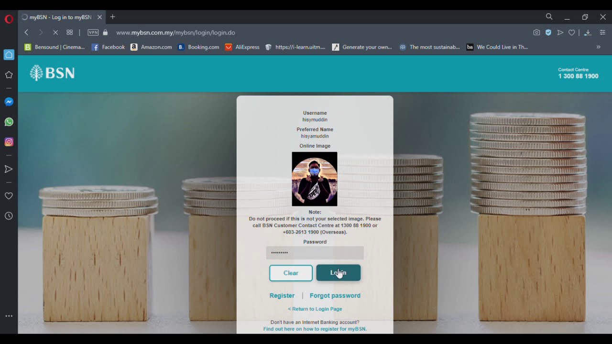Viewport: 612px width, 344px height.
Task: Open the i-learn.uitm bookmark
Action: (295, 47)
